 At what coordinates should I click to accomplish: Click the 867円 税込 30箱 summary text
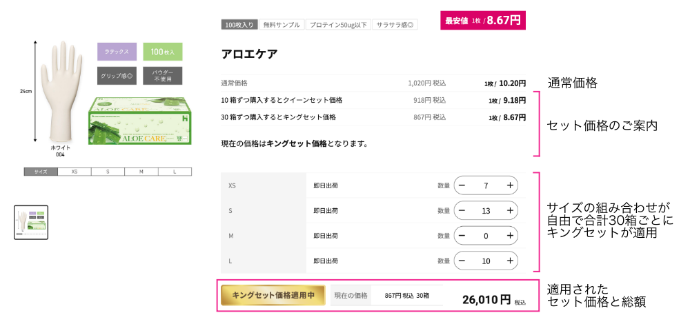coord(407,296)
